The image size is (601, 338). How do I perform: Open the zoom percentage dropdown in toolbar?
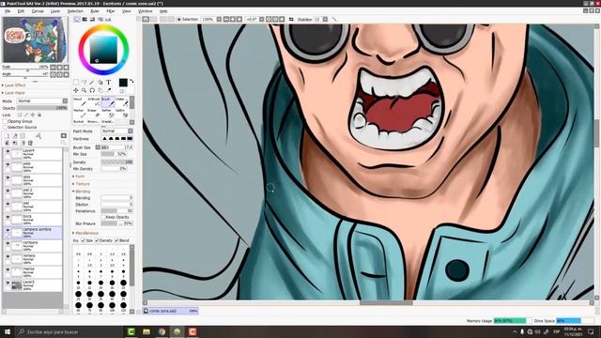coord(219,19)
